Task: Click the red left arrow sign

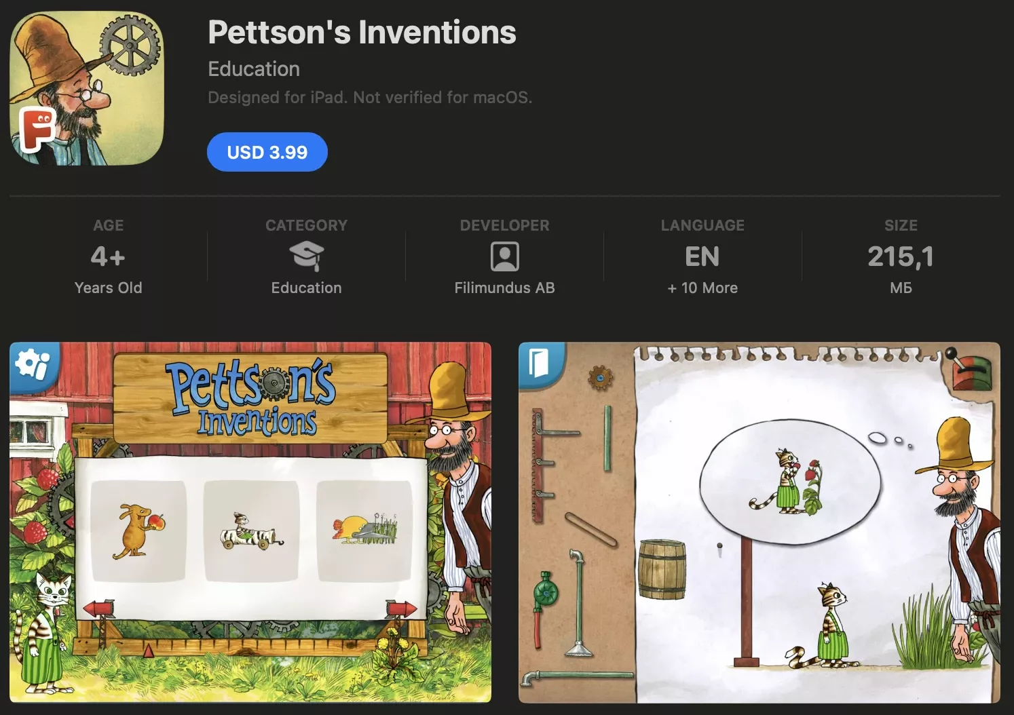Action: click(x=99, y=608)
